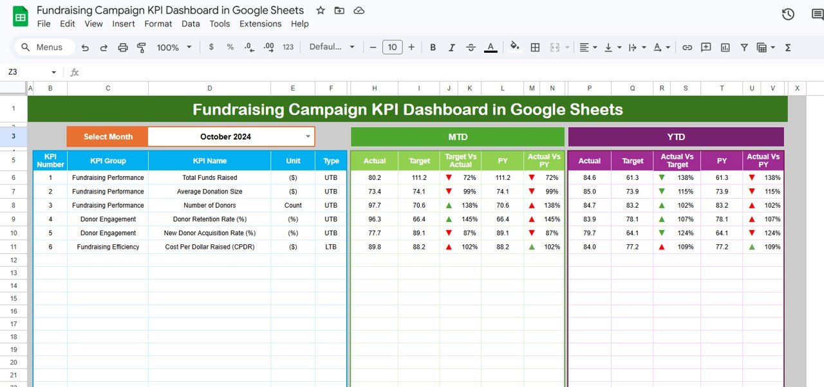This screenshot has width=824, height=387.
Task: Open vertical align dropdown
Action: pyautogui.click(x=613, y=47)
